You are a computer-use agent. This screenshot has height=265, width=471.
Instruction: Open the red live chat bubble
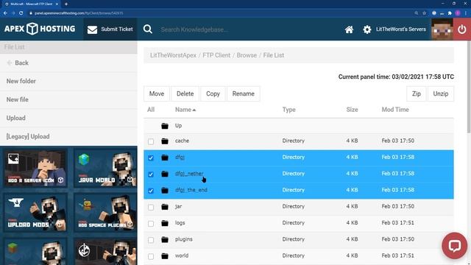point(455,245)
